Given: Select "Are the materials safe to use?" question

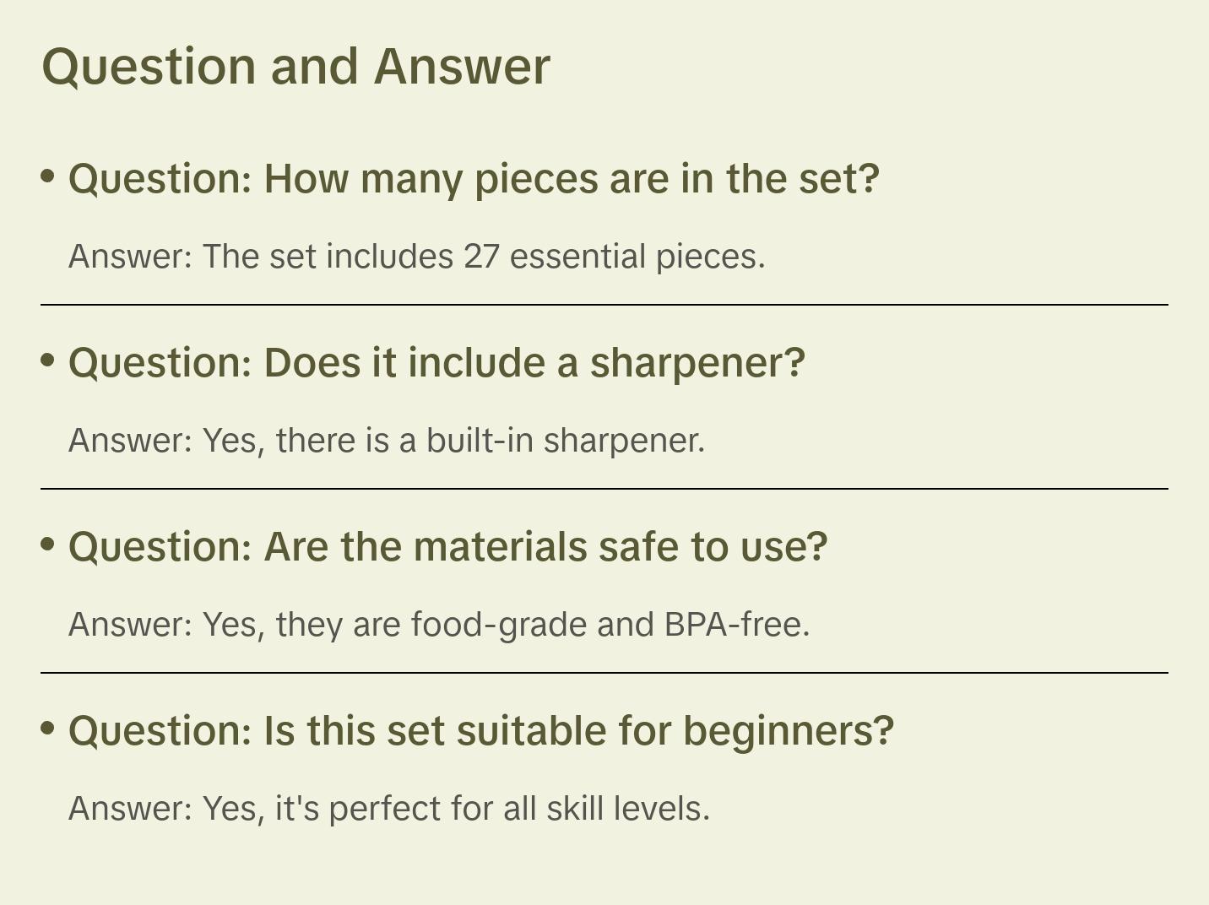Looking at the screenshot, I should coord(447,547).
